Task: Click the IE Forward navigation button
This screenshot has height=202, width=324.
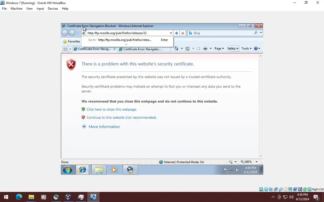Action: tap(72, 33)
